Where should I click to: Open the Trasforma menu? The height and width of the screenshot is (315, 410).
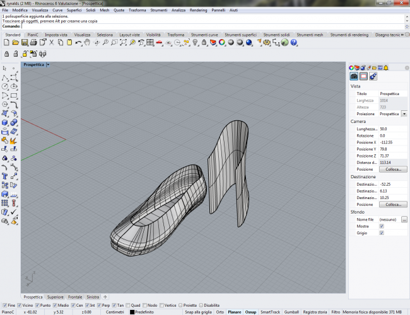click(136, 11)
